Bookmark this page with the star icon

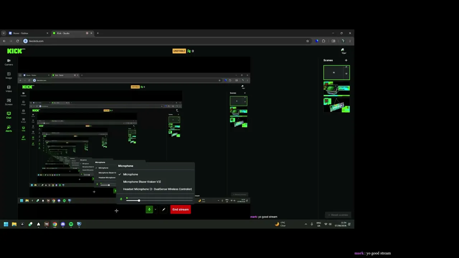pos(307,41)
